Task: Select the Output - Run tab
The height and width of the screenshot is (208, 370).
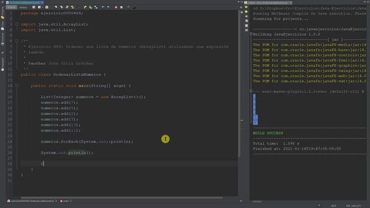Action: [x=268, y=2]
